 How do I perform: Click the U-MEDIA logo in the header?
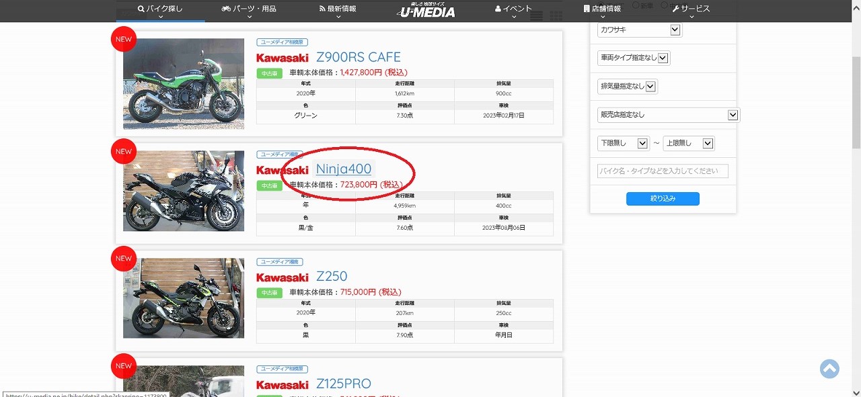[x=426, y=10]
